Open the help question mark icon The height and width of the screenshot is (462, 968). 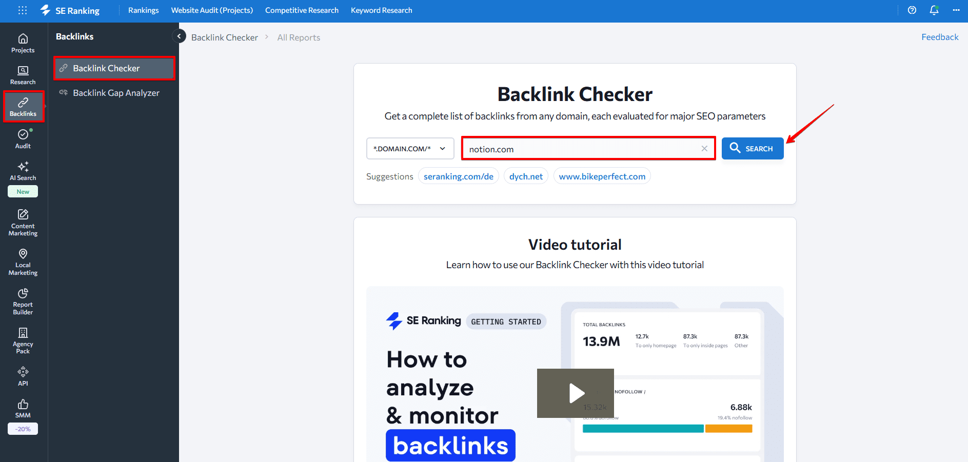point(912,10)
